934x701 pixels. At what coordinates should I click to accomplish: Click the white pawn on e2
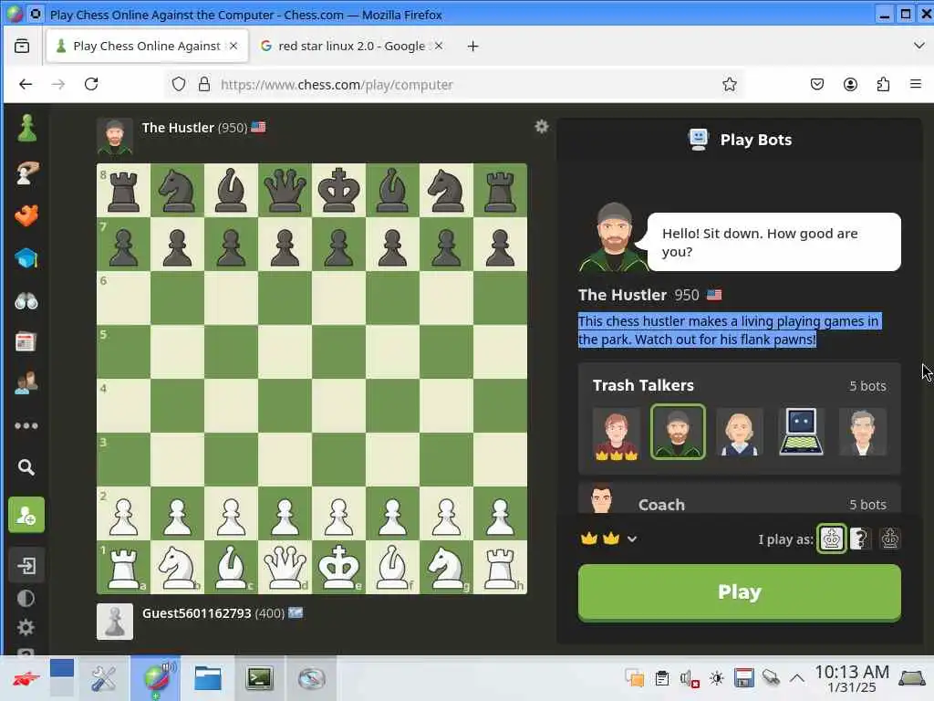339,513
